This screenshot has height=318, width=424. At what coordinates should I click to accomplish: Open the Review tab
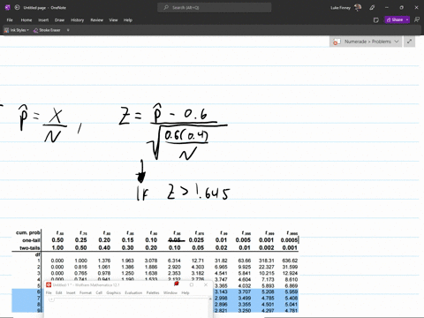click(x=96, y=20)
